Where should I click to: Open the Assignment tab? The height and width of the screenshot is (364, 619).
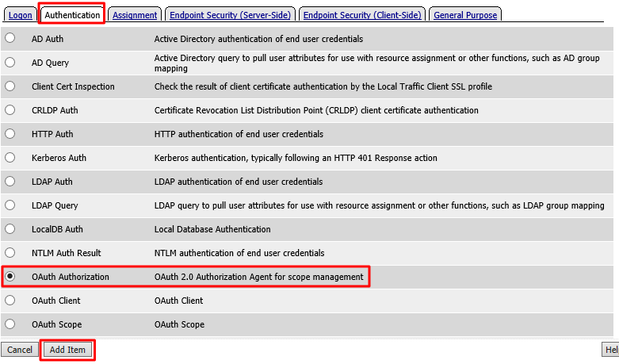point(135,15)
